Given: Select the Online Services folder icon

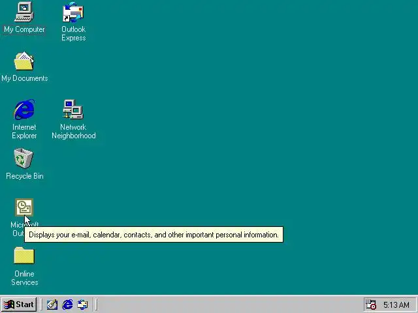Looking at the screenshot, I should tap(24, 256).
